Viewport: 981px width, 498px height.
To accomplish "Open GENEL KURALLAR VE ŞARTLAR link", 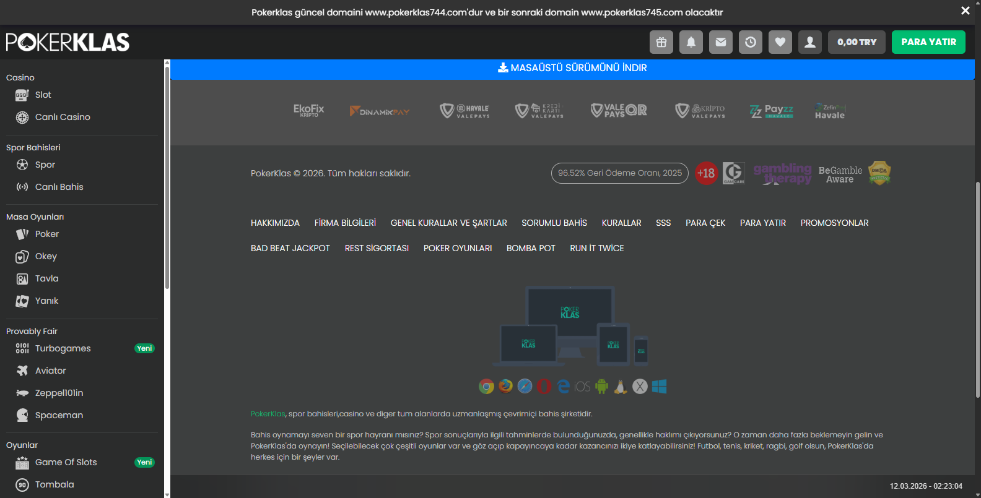I will tap(449, 223).
